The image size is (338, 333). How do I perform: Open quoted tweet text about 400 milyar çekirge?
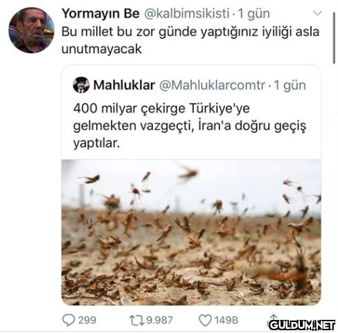pos(190,126)
